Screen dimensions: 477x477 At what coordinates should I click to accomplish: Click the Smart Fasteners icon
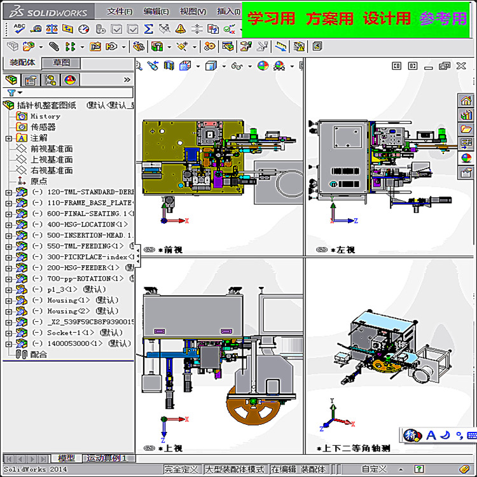(x=95, y=46)
